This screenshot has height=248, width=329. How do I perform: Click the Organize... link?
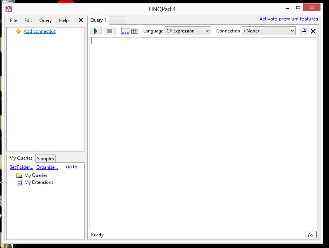point(47,167)
